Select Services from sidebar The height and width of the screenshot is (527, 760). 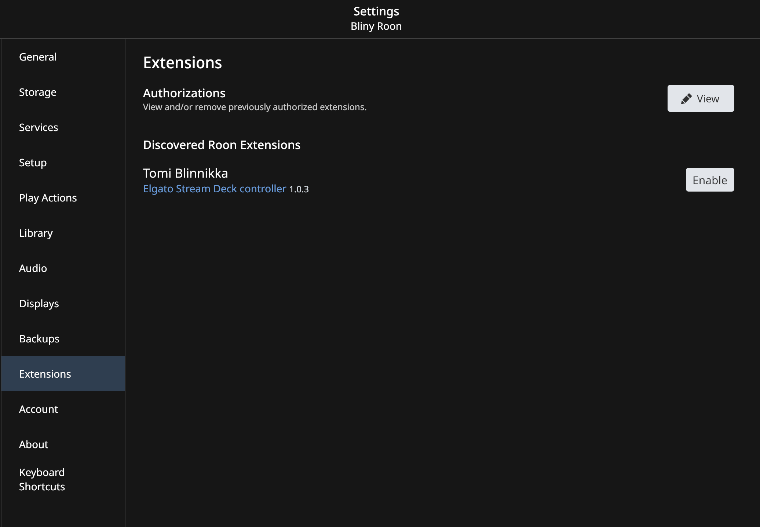coord(39,127)
